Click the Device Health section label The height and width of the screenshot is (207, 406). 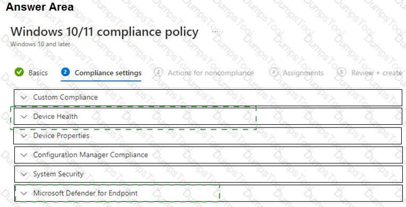pos(55,116)
